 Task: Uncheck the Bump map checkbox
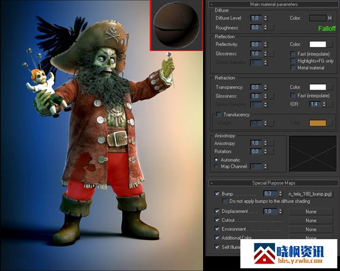coord(217,193)
